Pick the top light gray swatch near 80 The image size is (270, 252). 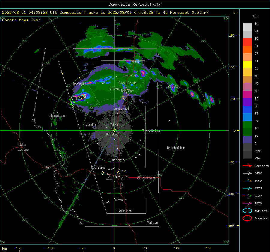pyautogui.click(x=247, y=27)
